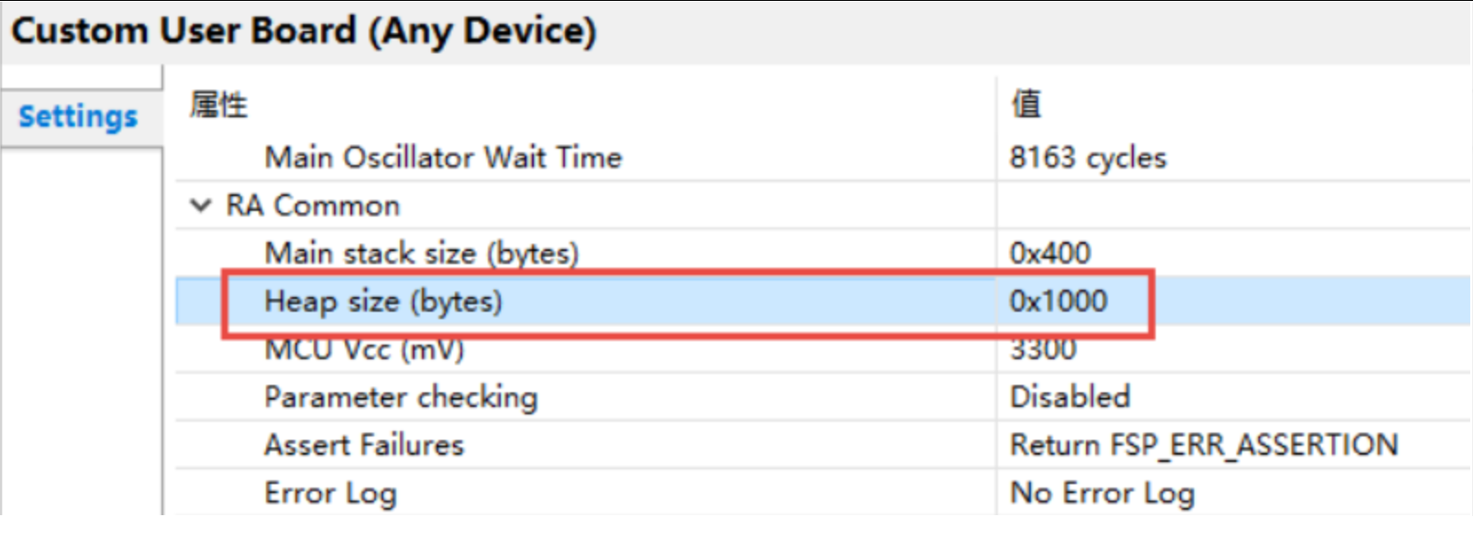1473x550 pixels.
Task: Click the Custom User Board (Any Device) title
Action: click(304, 31)
